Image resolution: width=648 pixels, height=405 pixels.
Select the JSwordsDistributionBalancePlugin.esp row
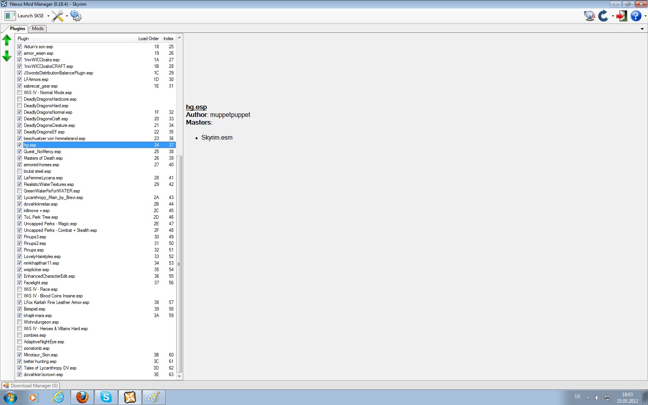click(x=96, y=73)
